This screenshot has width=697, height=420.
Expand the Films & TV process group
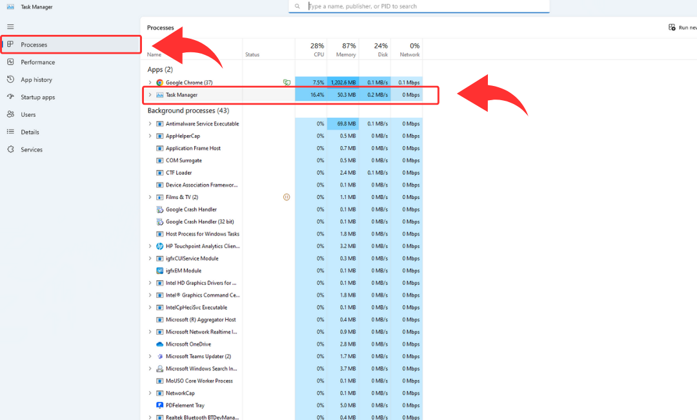[150, 197]
